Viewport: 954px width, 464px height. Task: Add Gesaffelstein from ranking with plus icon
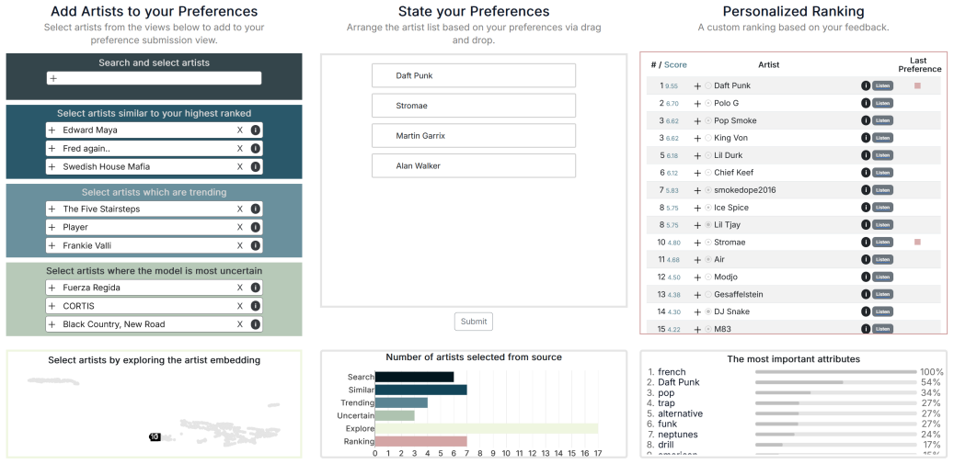(698, 295)
